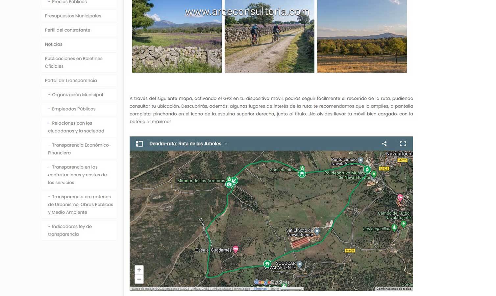
Task: Click the map title Dendro-ruta: Ruta de los Árboles
Action: 185,144
